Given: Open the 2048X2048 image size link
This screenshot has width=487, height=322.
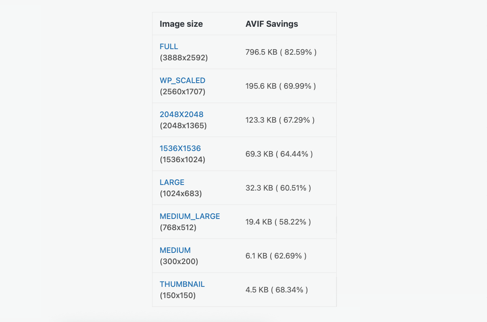Looking at the screenshot, I should (182, 114).
